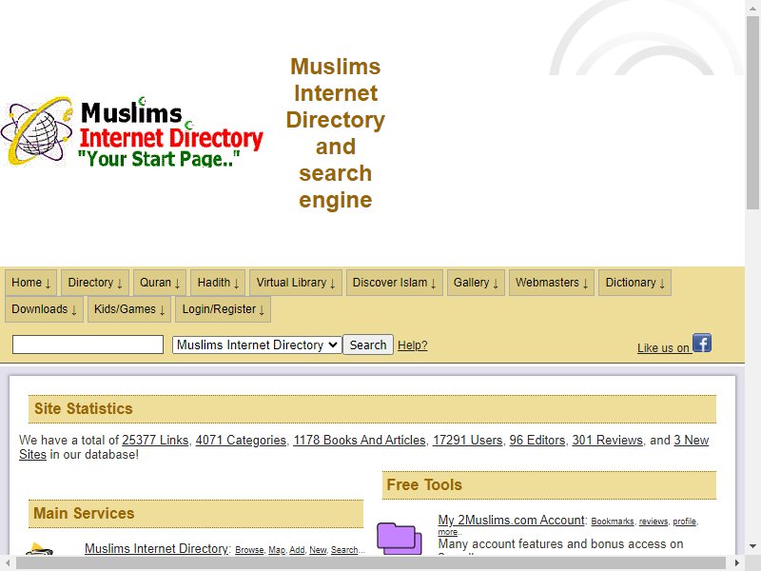761x571 pixels.
Task: Click the horizontal scrollbar right arrow
Action: click(x=736, y=563)
